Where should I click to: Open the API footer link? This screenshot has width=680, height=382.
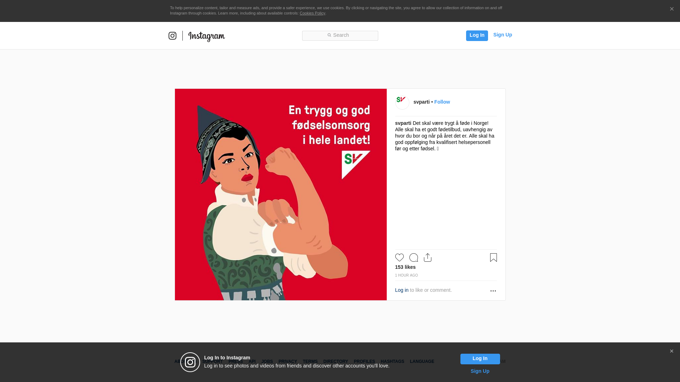[252, 361]
